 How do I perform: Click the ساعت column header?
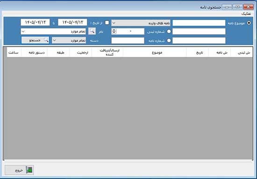coord(14,52)
